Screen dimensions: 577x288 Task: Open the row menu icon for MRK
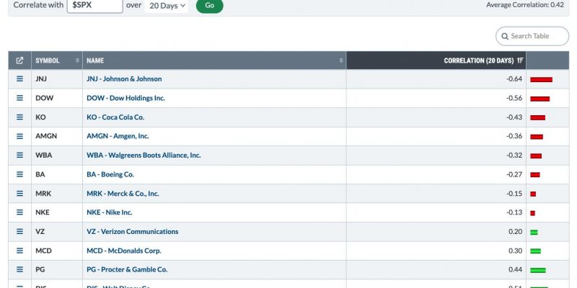pyautogui.click(x=20, y=193)
